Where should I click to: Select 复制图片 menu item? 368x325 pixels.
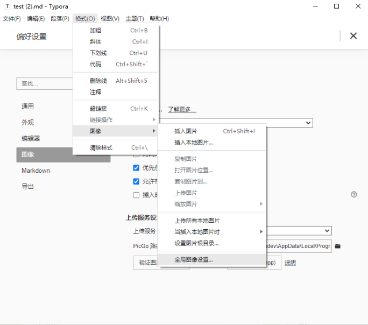pos(212,159)
